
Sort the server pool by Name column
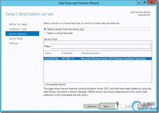[48, 53]
